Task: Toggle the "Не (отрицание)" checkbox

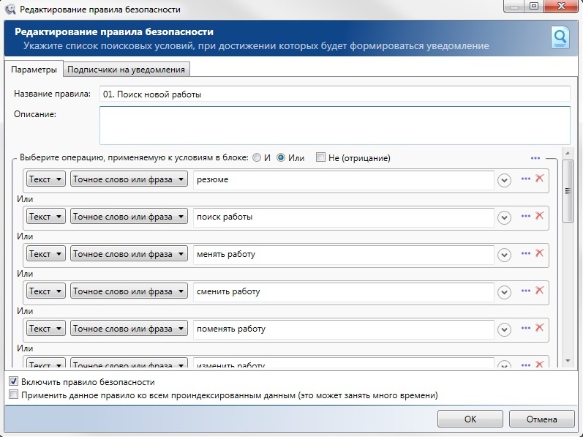Action: (x=320, y=158)
